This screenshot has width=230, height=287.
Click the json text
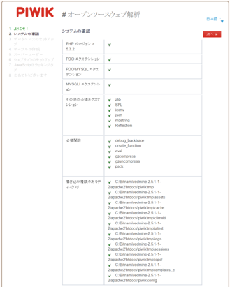click(119, 115)
